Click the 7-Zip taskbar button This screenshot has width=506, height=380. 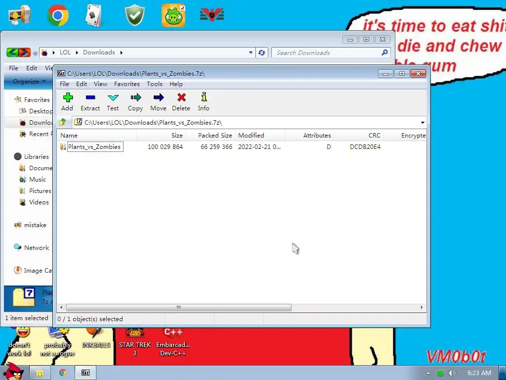[x=85, y=373]
